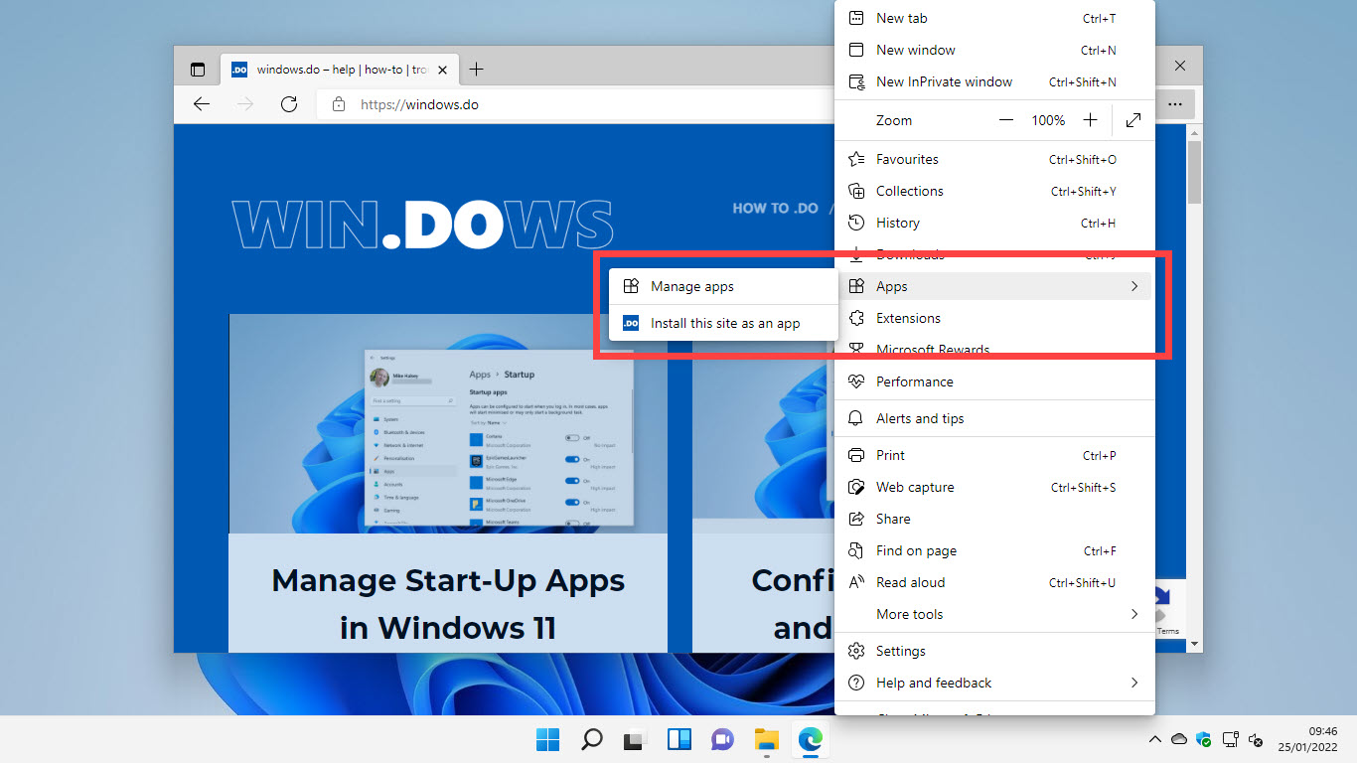
Task: Click the Find on page icon
Action: pyautogui.click(x=856, y=550)
